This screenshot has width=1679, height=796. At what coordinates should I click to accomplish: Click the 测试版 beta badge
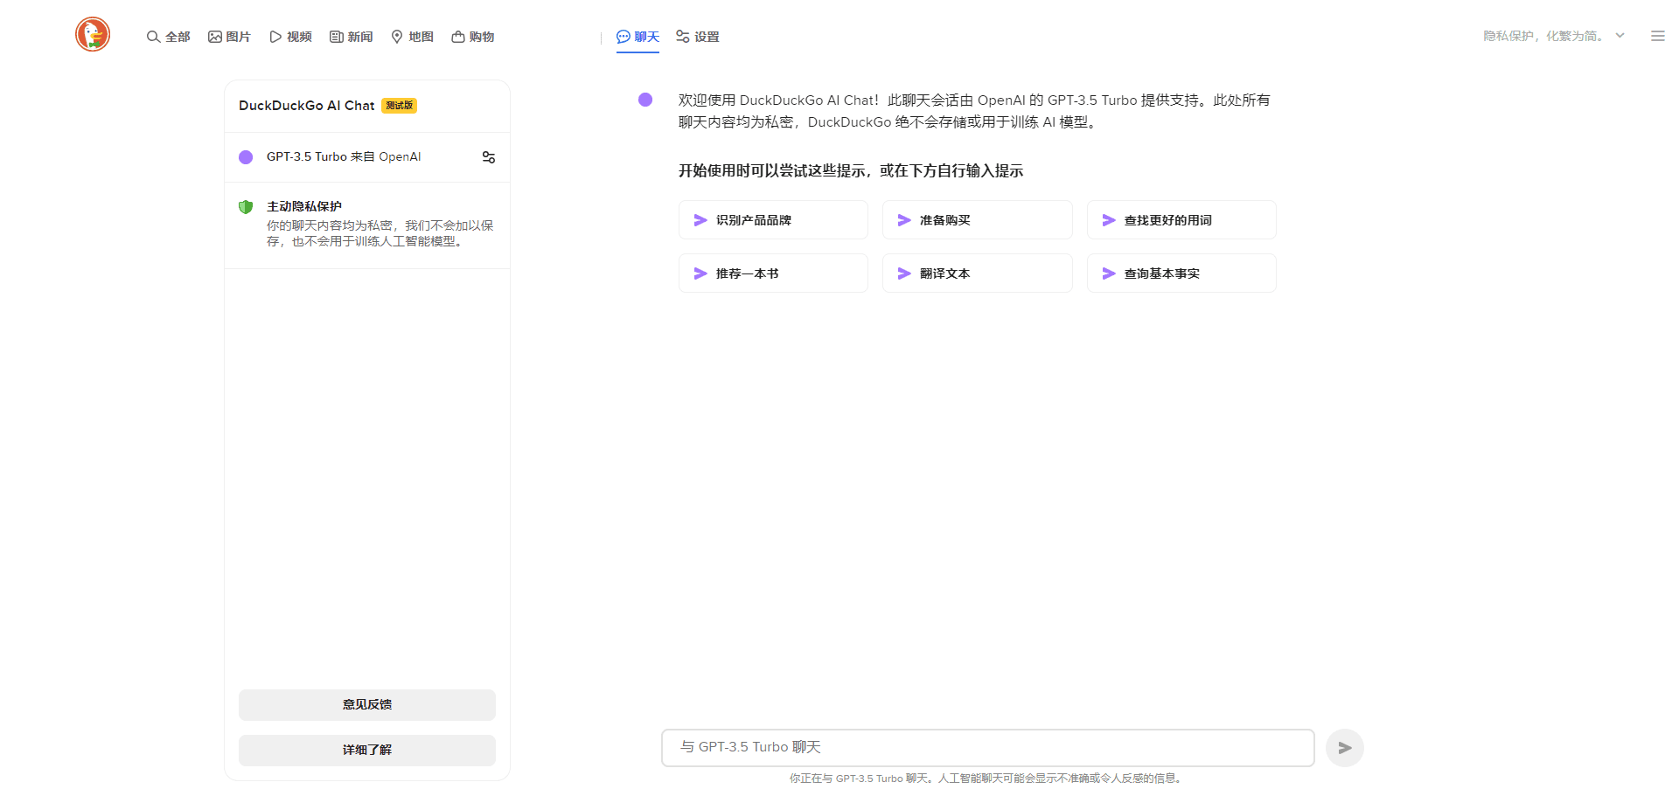point(399,106)
